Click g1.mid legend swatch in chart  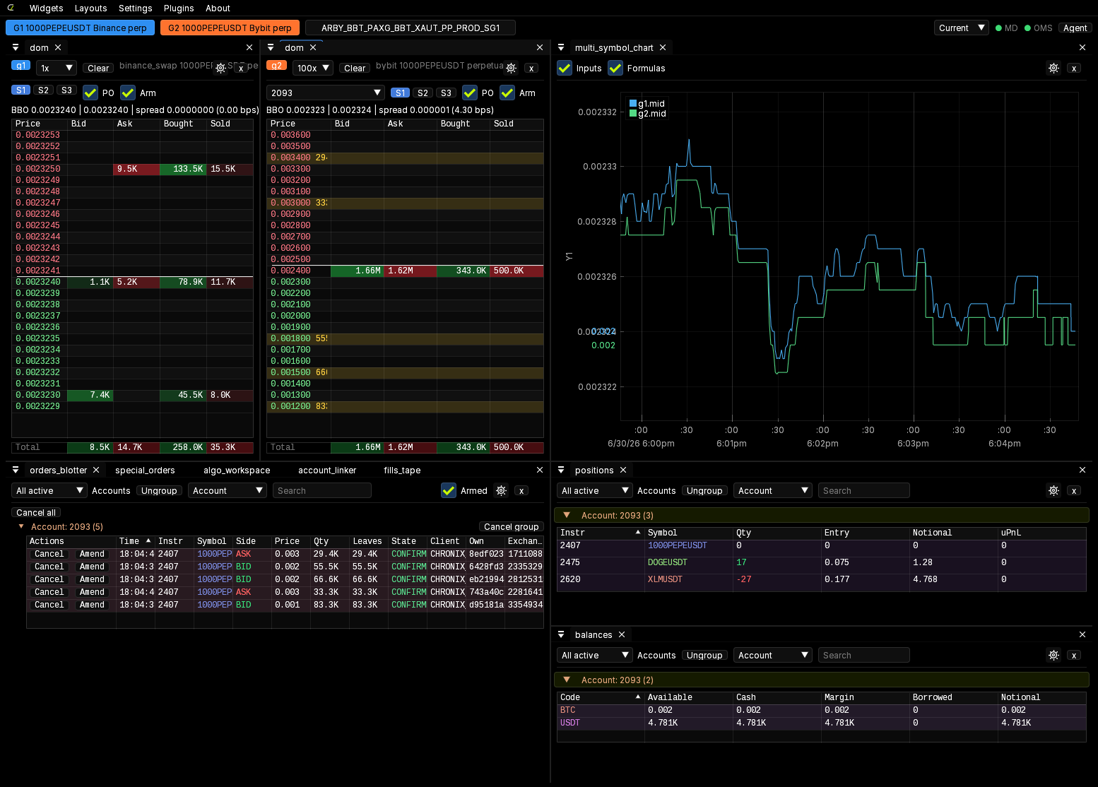click(x=632, y=103)
